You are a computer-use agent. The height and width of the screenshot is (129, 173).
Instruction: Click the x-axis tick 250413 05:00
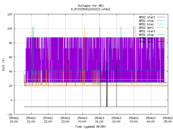coord(168,120)
